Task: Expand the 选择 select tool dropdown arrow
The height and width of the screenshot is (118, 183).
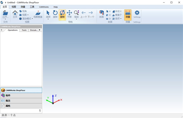Action: (x=48, y=19)
